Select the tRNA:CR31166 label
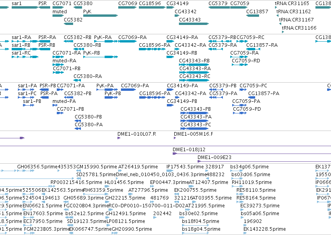Image resolution: width=331 pixels, height=235 pixels. [x=299, y=28]
